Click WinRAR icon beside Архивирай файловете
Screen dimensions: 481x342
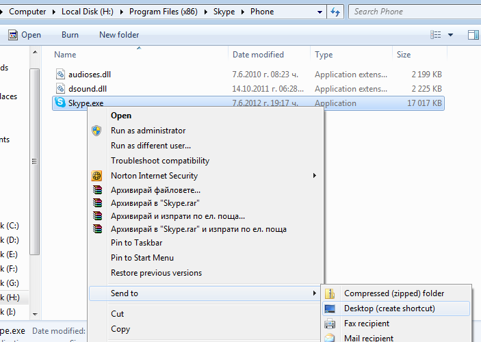[x=97, y=190]
